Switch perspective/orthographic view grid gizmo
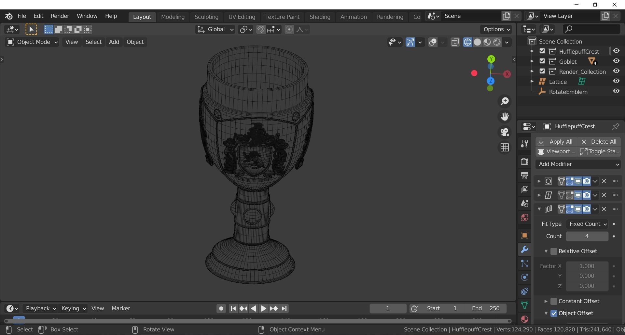625x335 pixels. coord(505,148)
